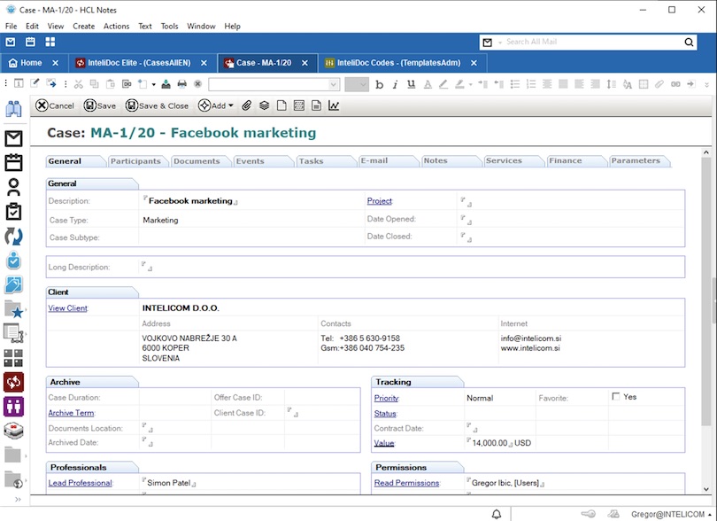This screenshot has width=717, height=521.
Task: Click the magnifier search button in Search All Mail
Action: pyautogui.click(x=689, y=43)
